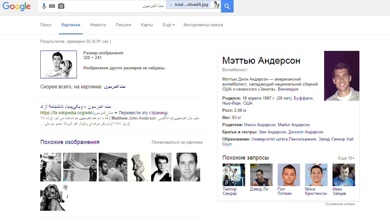Select Иван Зайцев related query thumbnail

[x=343, y=175]
